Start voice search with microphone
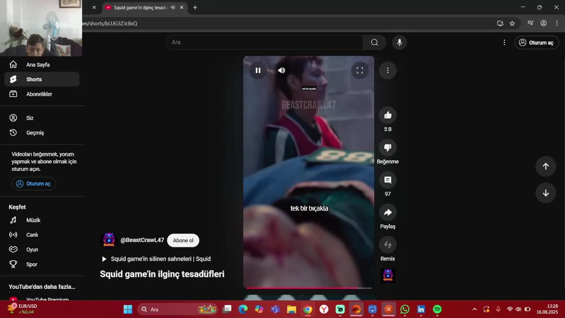Screen dimensions: 565x318 [399, 42]
